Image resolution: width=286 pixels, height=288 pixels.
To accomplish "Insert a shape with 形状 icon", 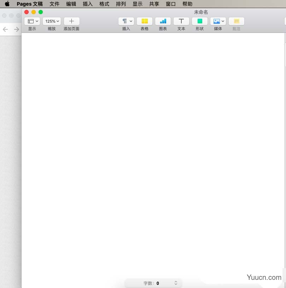I will click(199, 21).
